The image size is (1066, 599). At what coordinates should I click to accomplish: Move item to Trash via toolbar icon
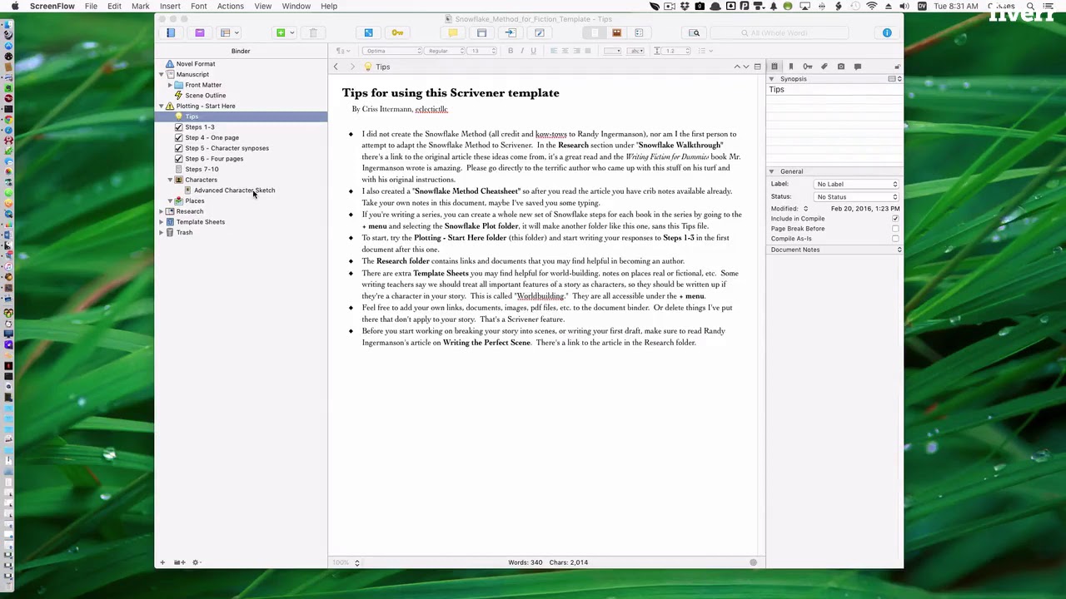tap(313, 32)
